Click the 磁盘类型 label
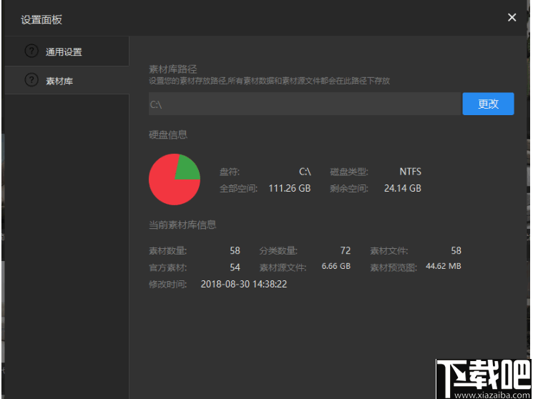This screenshot has height=399, width=533. tap(349, 172)
